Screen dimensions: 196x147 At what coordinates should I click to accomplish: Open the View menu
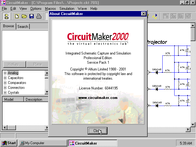click(23, 9)
